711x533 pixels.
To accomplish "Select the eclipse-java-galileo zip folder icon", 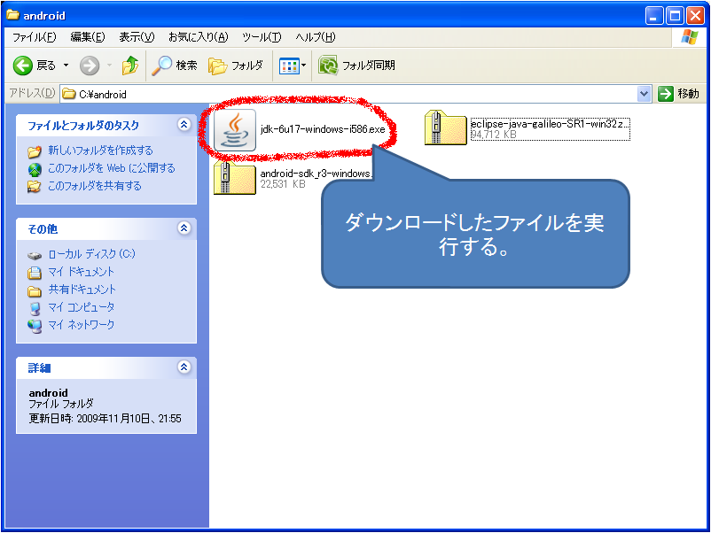I will coord(445,127).
